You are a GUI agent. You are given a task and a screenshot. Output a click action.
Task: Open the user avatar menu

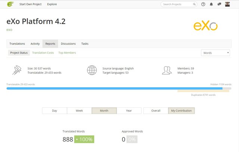coord(227,4)
